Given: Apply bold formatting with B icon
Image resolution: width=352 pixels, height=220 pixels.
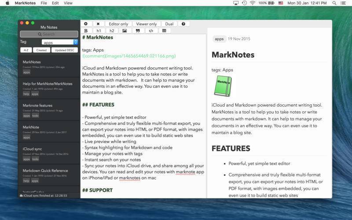Looking at the screenshot, I should pos(86,31).
